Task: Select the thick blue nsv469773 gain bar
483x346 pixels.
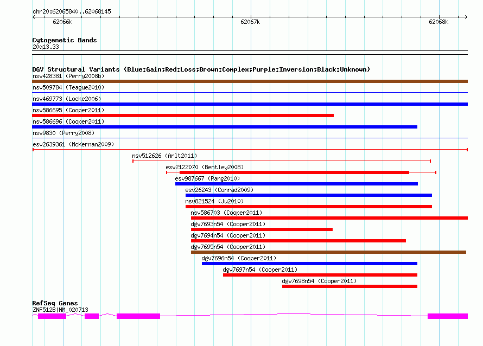Action: click(250, 104)
